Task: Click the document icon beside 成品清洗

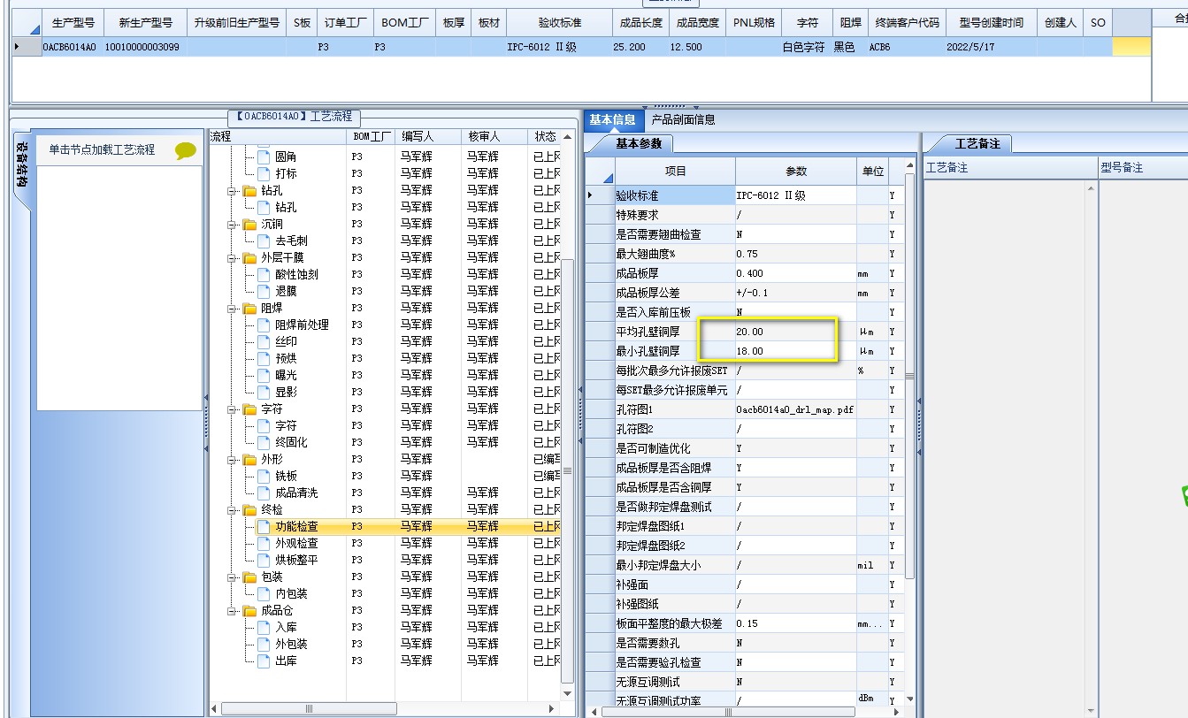Action: coord(264,493)
